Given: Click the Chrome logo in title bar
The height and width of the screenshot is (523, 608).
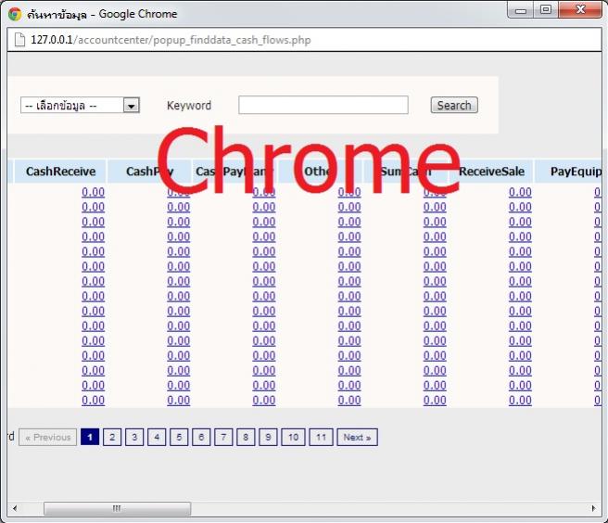Looking at the screenshot, I should tap(15, 14).
